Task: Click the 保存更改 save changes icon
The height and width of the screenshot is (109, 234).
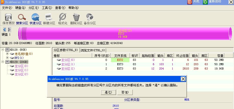Action: (x=8, y=17)
